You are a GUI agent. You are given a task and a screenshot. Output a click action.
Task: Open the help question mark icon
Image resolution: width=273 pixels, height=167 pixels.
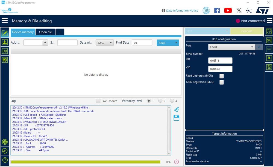(x=5, y=160)
